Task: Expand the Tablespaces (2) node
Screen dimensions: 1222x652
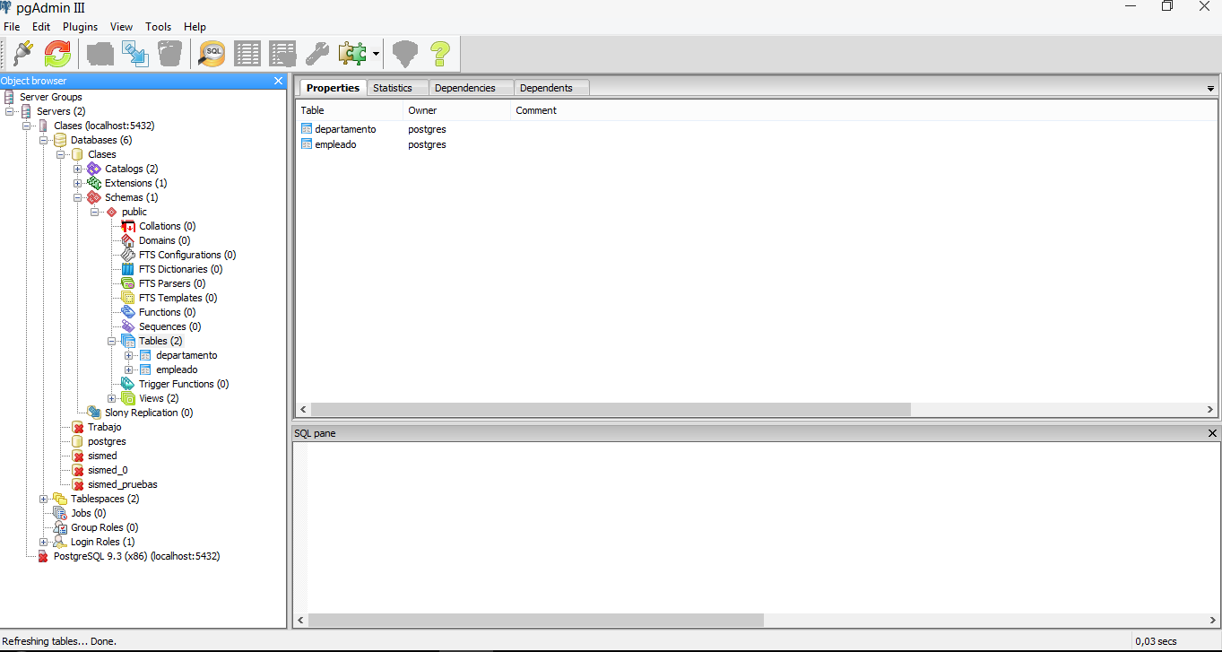Action: point(43,499)
